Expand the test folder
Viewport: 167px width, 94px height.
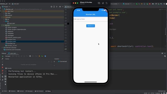tap(4, 25)
